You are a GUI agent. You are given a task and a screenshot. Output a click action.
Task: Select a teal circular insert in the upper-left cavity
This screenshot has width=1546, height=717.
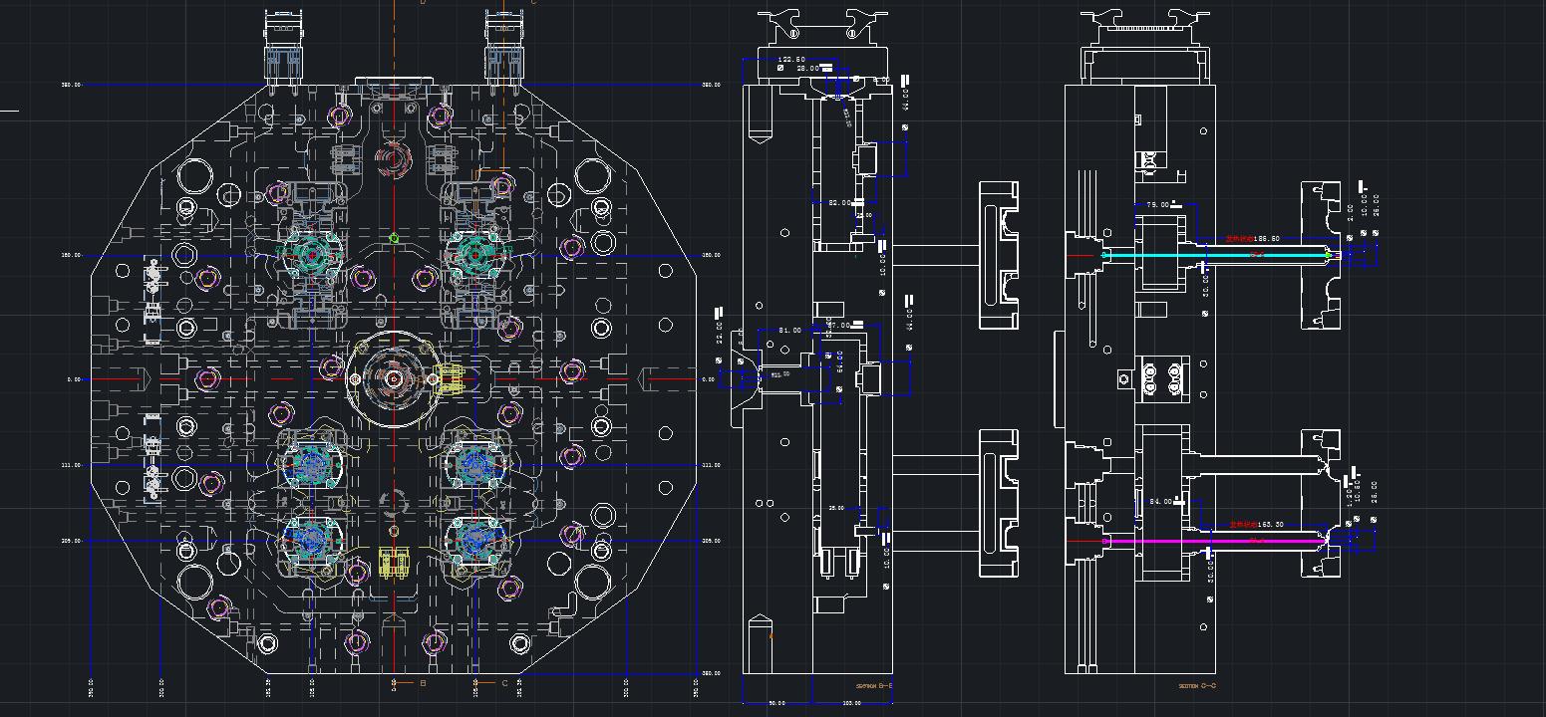coord(312,254)
